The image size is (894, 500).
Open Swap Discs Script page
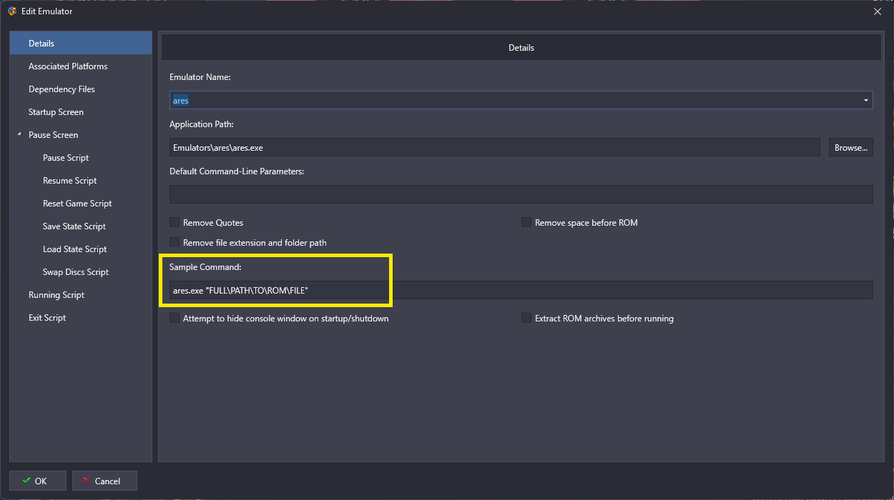tap(76, 272)
